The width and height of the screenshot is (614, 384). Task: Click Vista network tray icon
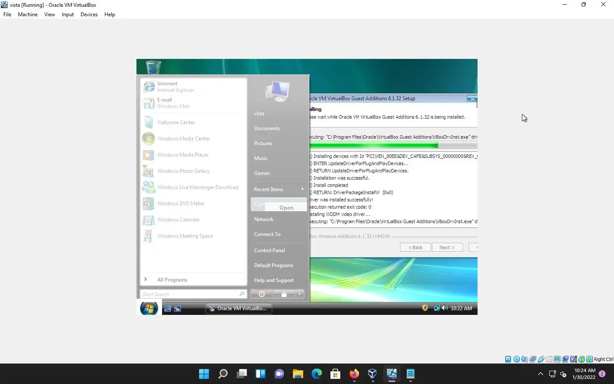(437, 308)
